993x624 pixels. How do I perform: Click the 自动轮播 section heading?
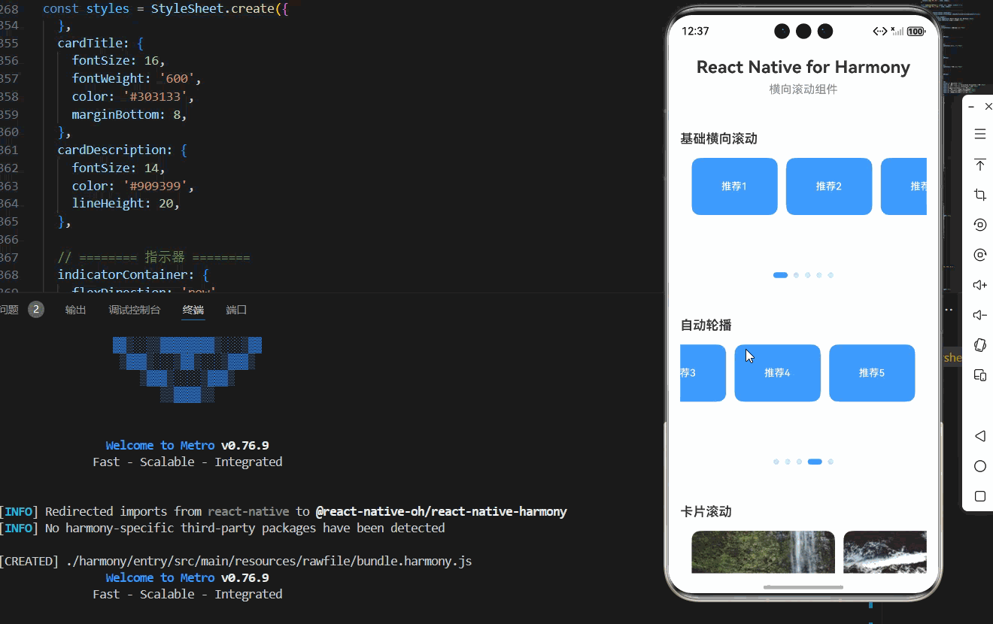[x=706, y=325]
